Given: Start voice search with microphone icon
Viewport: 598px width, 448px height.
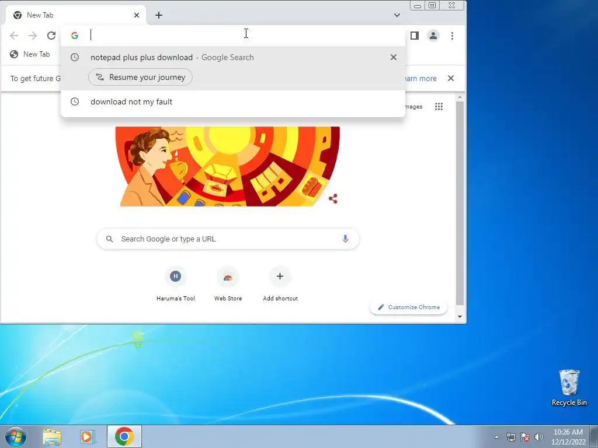Looking at the screenshot, I should (345, 239).
